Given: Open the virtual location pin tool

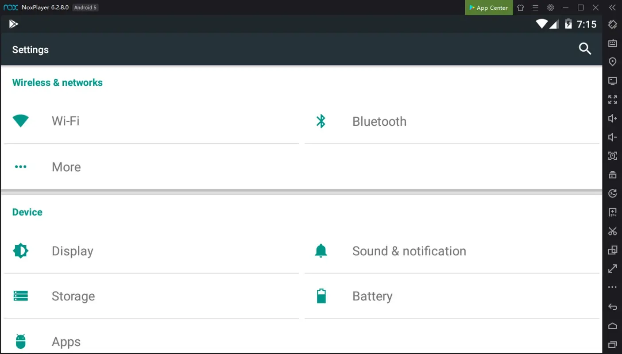Looking at the screenshot, I should coord(612,62).
